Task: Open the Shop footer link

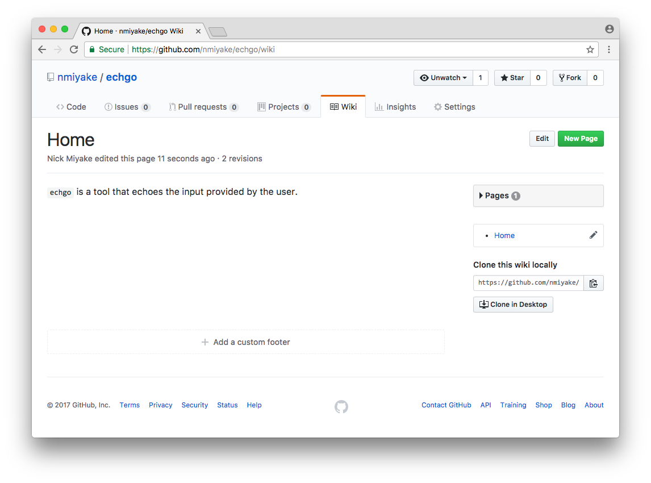Action: coord(544,405)
